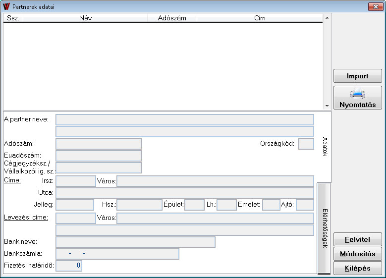Click the list scrollbar down arrow
Image resolution: width=386 pixels, height=278 pixels.
pos(327,106)
